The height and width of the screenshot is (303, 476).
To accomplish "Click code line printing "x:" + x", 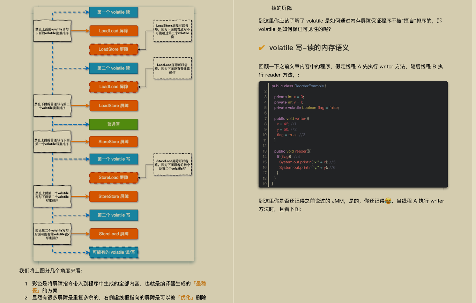I will (x=307, y=162).
